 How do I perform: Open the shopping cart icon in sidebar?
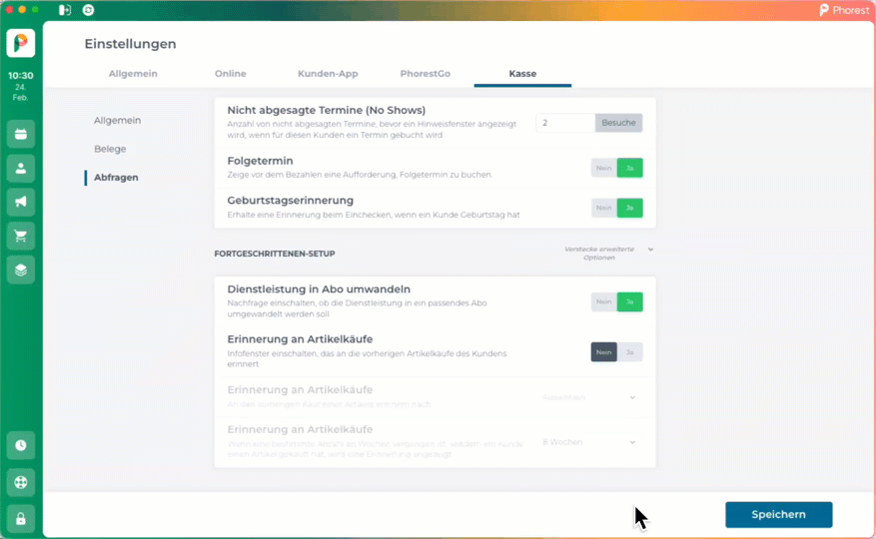pyautogui.click(x=20, y=236)
